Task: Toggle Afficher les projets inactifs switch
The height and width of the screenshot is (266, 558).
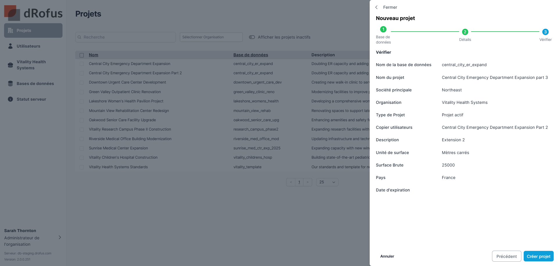Action: 252,37
